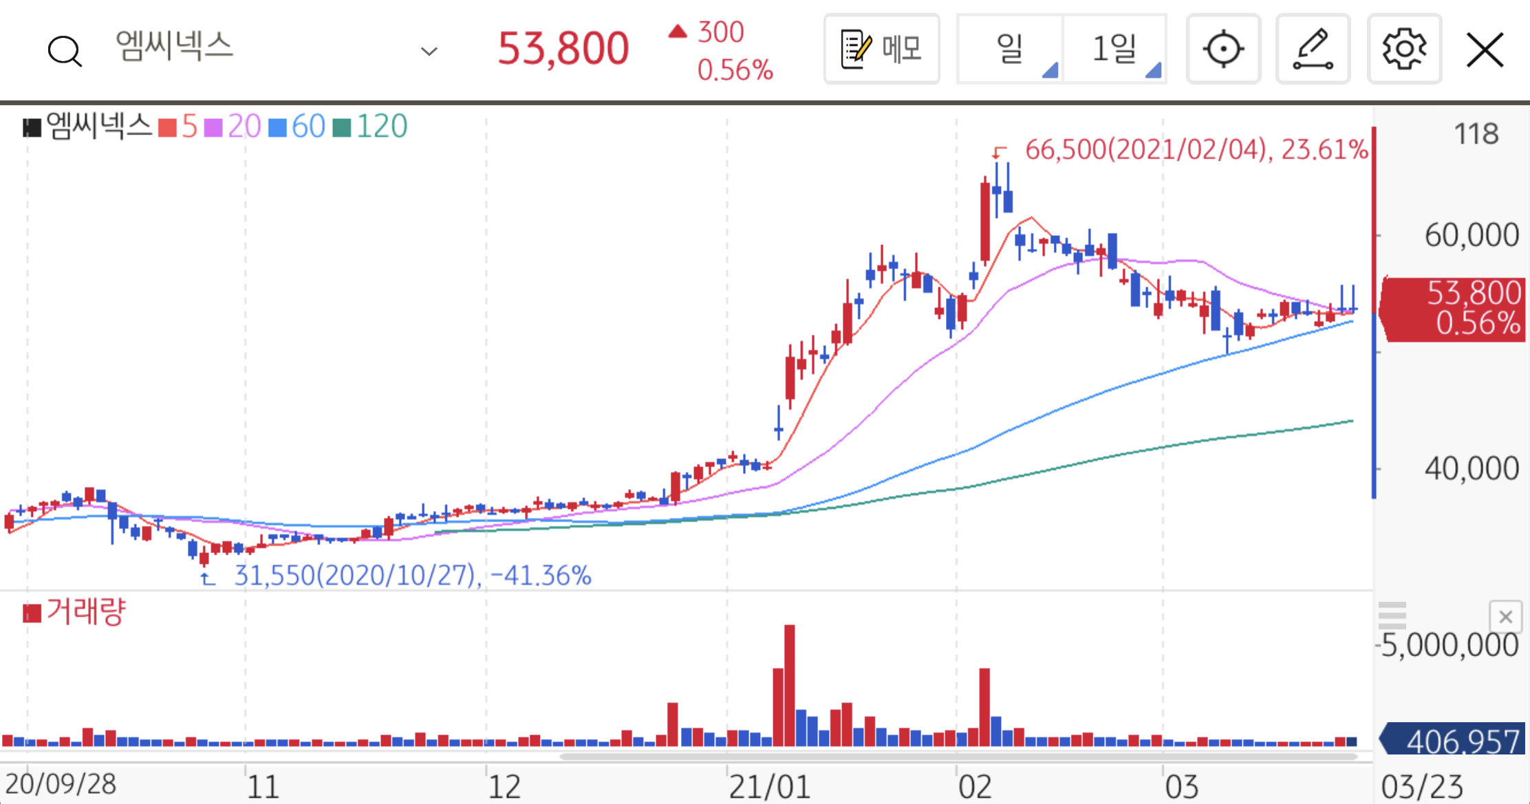This screenshot has height=804, width=1530.
Task: Open the drawing pencil tool
Action: point(1313,50)
